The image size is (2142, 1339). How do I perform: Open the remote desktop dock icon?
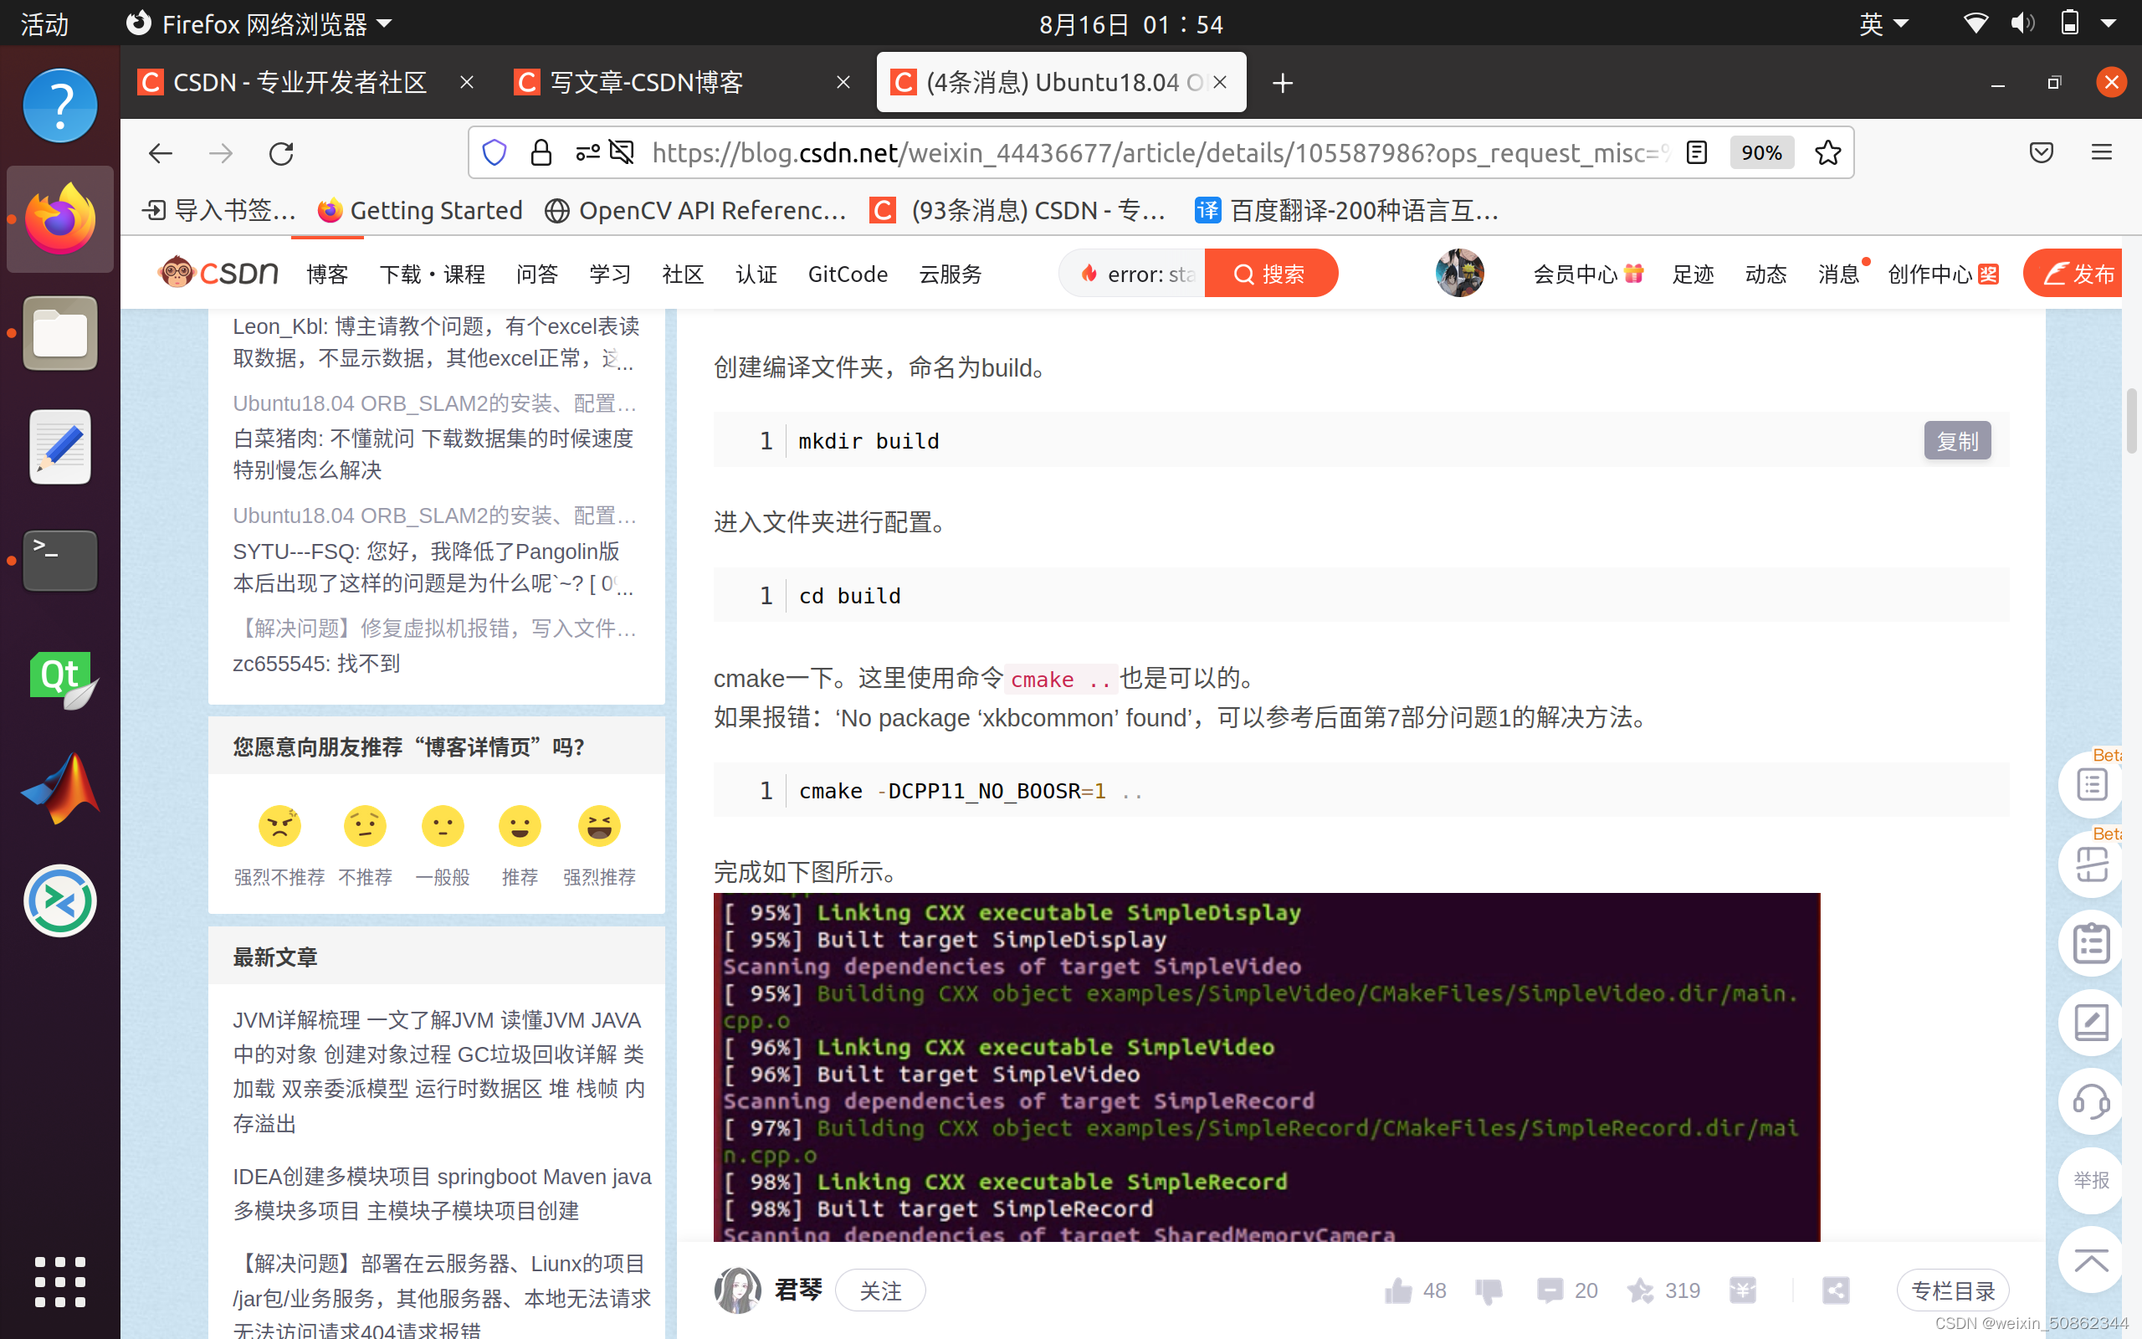[x=59, y=900]
